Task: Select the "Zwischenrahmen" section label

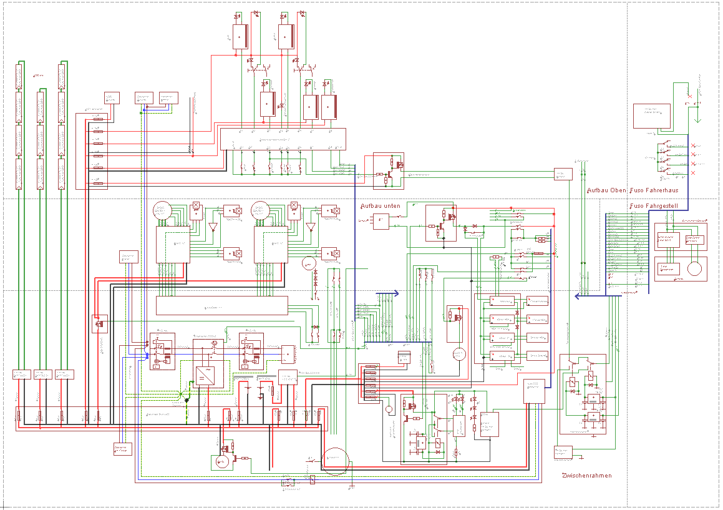Action: click(586, 476)
